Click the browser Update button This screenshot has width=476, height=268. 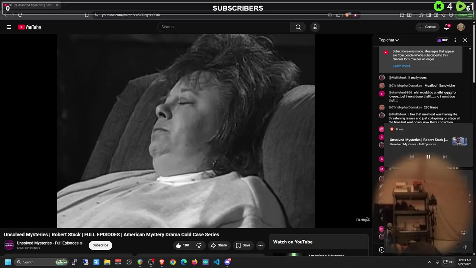464,15
